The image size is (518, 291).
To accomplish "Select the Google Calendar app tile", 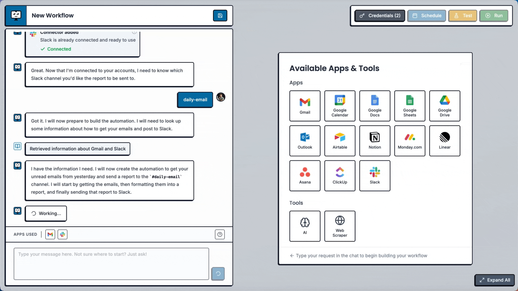I will (340, 106).
